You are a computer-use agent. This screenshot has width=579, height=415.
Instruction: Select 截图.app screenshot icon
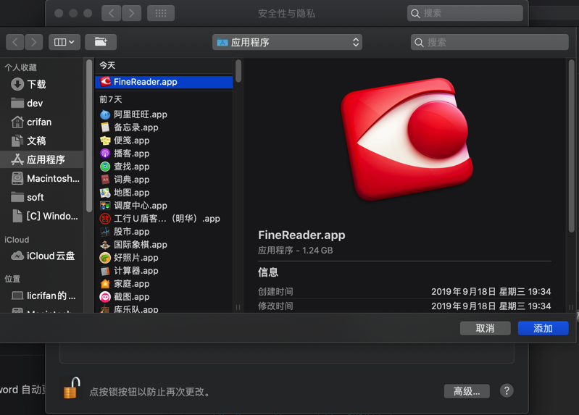pyautogui.click(x=105, y=297)
